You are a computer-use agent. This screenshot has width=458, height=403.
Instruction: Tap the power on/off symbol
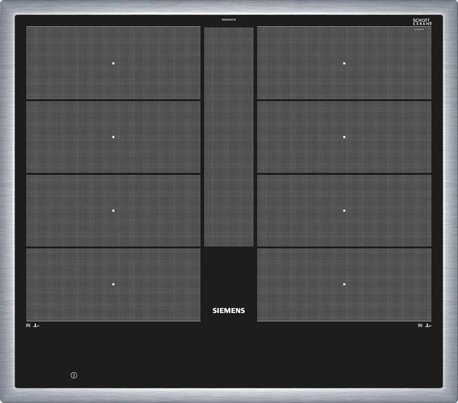pos(74,375)
